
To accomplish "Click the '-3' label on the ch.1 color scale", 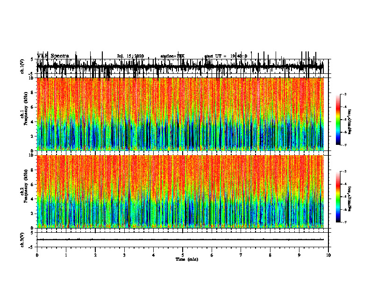I will pyautogui.click(x=344, y=94).
